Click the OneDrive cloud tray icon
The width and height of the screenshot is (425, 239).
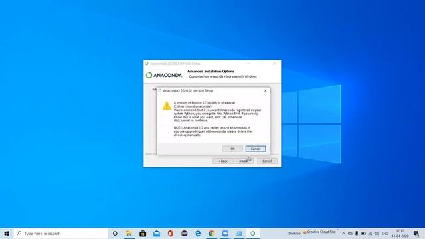click(350, 233)
